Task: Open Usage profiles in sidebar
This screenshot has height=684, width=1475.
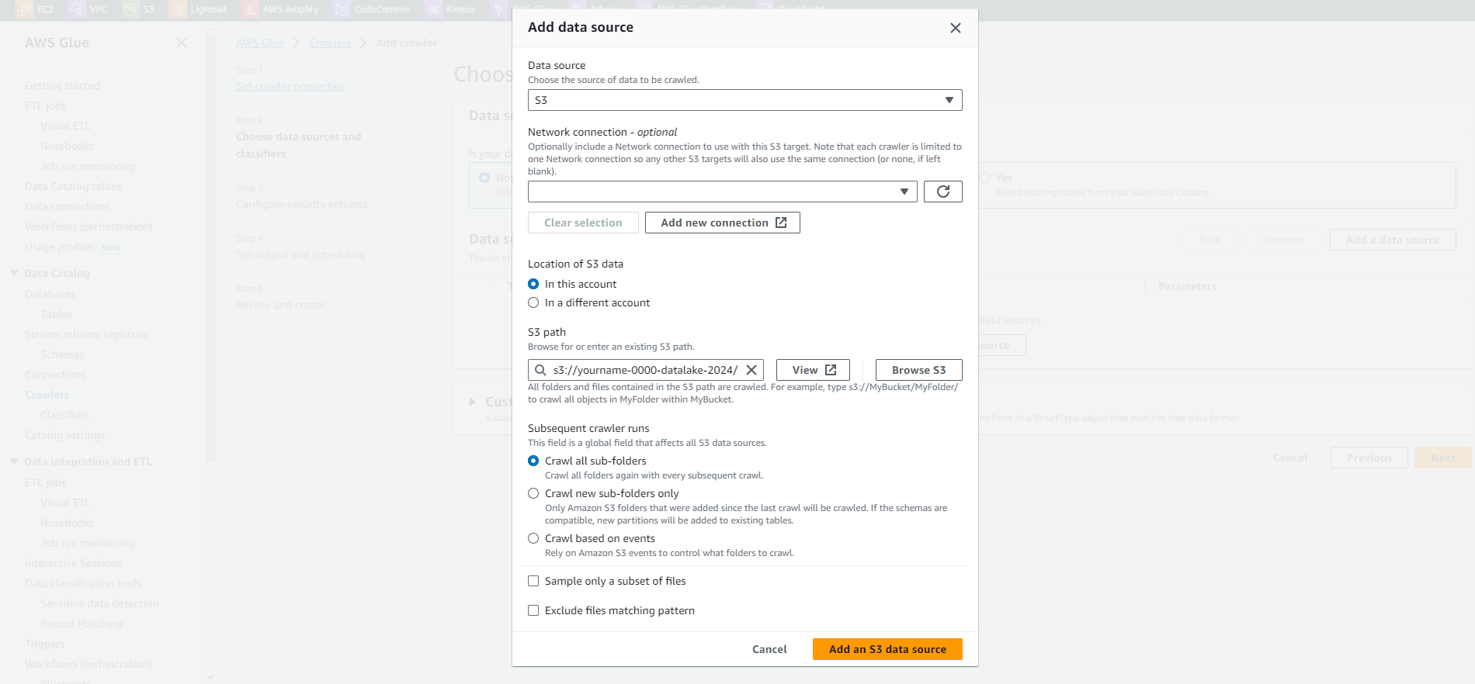Action: (x=60, y=247)
